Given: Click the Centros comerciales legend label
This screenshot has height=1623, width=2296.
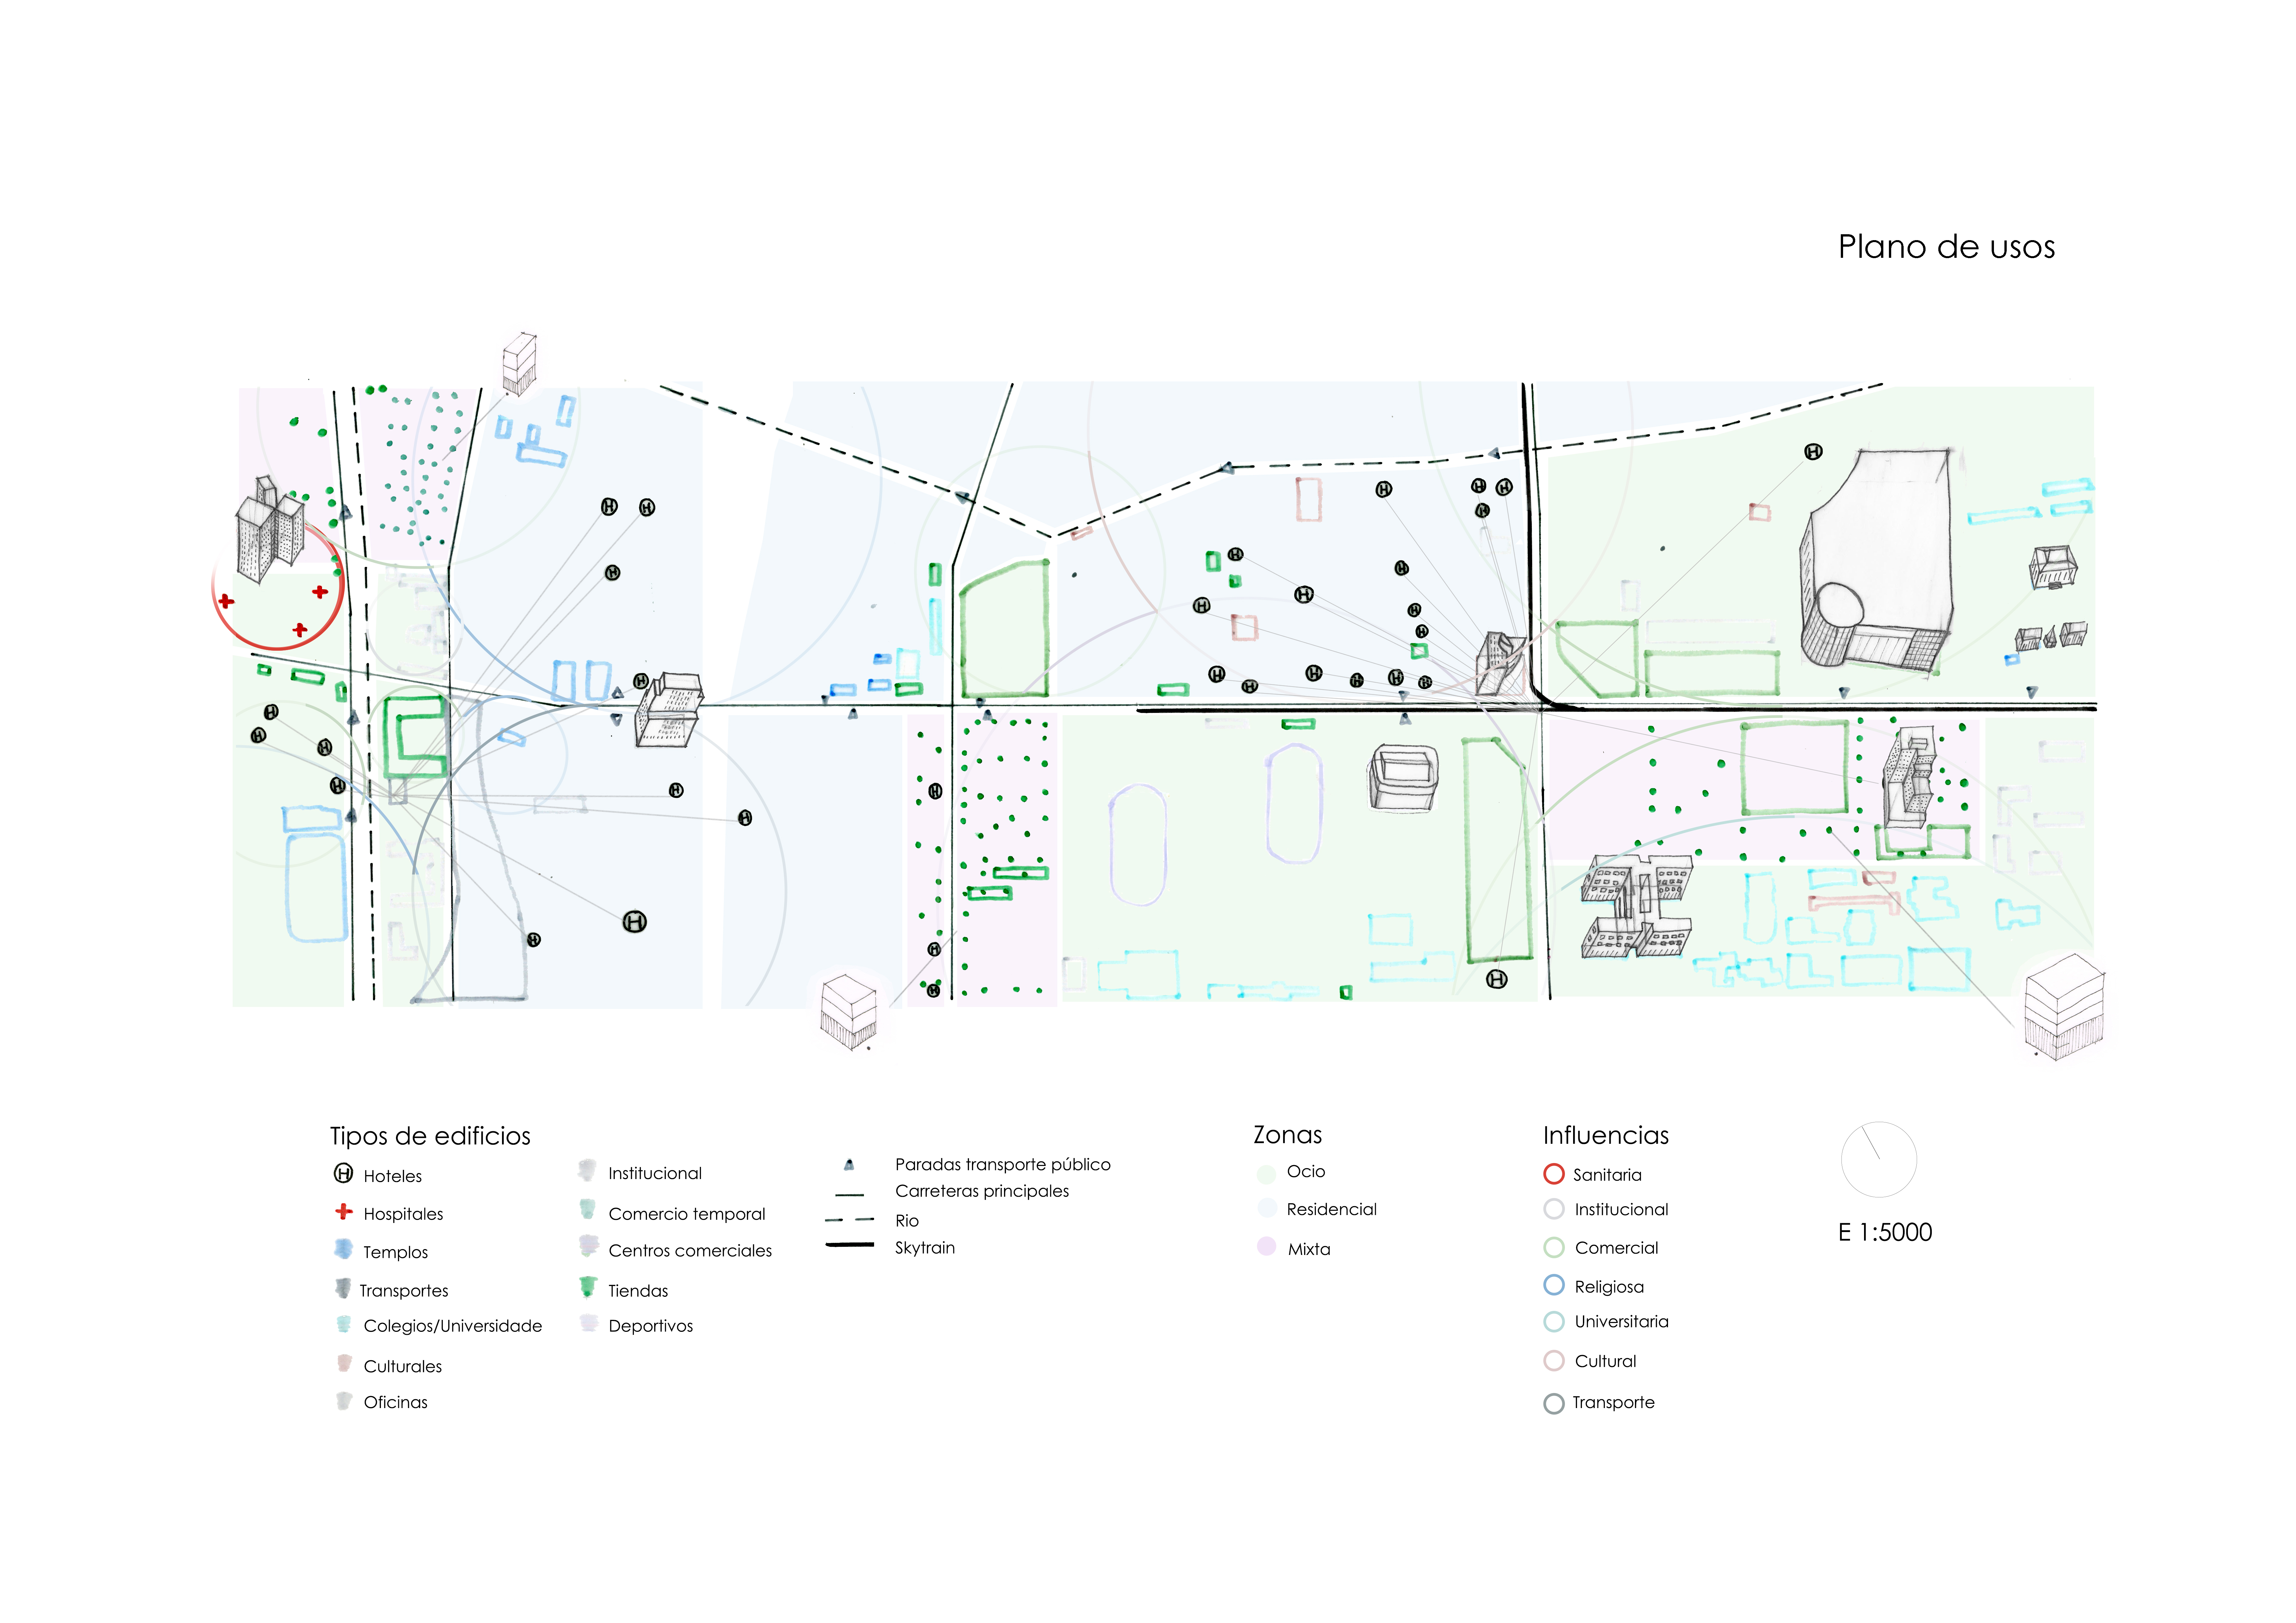Looking at the screenshot, I should tap(690, 1251).
